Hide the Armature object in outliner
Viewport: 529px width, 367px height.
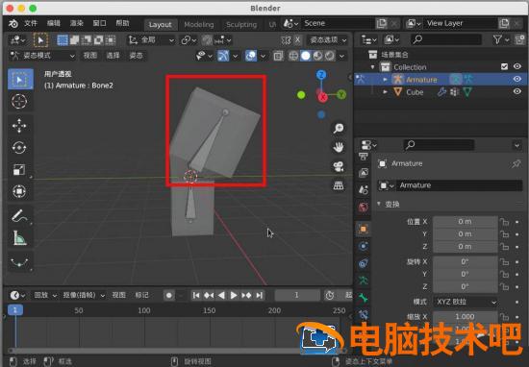pyautogui.click(x=516, y=79)
